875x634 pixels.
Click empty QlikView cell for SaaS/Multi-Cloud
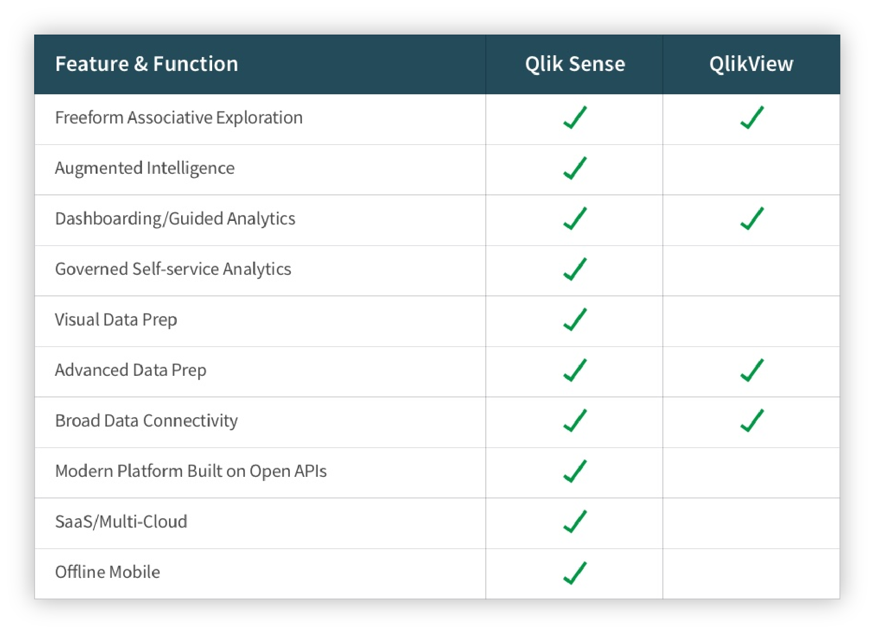pyautogui.click(x=751, y=523)
